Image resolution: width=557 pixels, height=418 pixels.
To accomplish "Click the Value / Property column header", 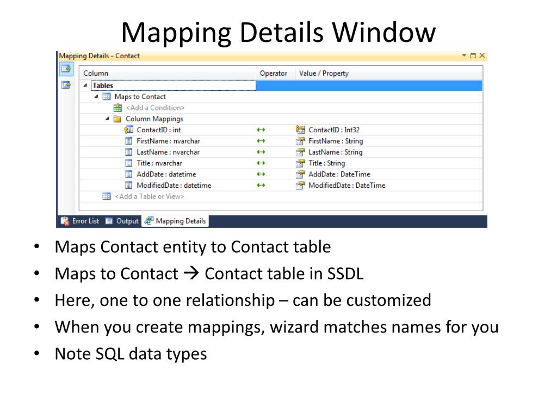I will 324,73.
